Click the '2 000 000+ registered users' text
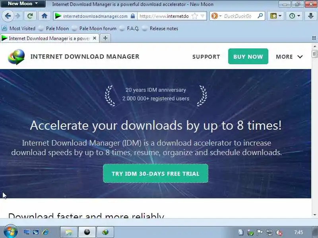 (155, 98)
